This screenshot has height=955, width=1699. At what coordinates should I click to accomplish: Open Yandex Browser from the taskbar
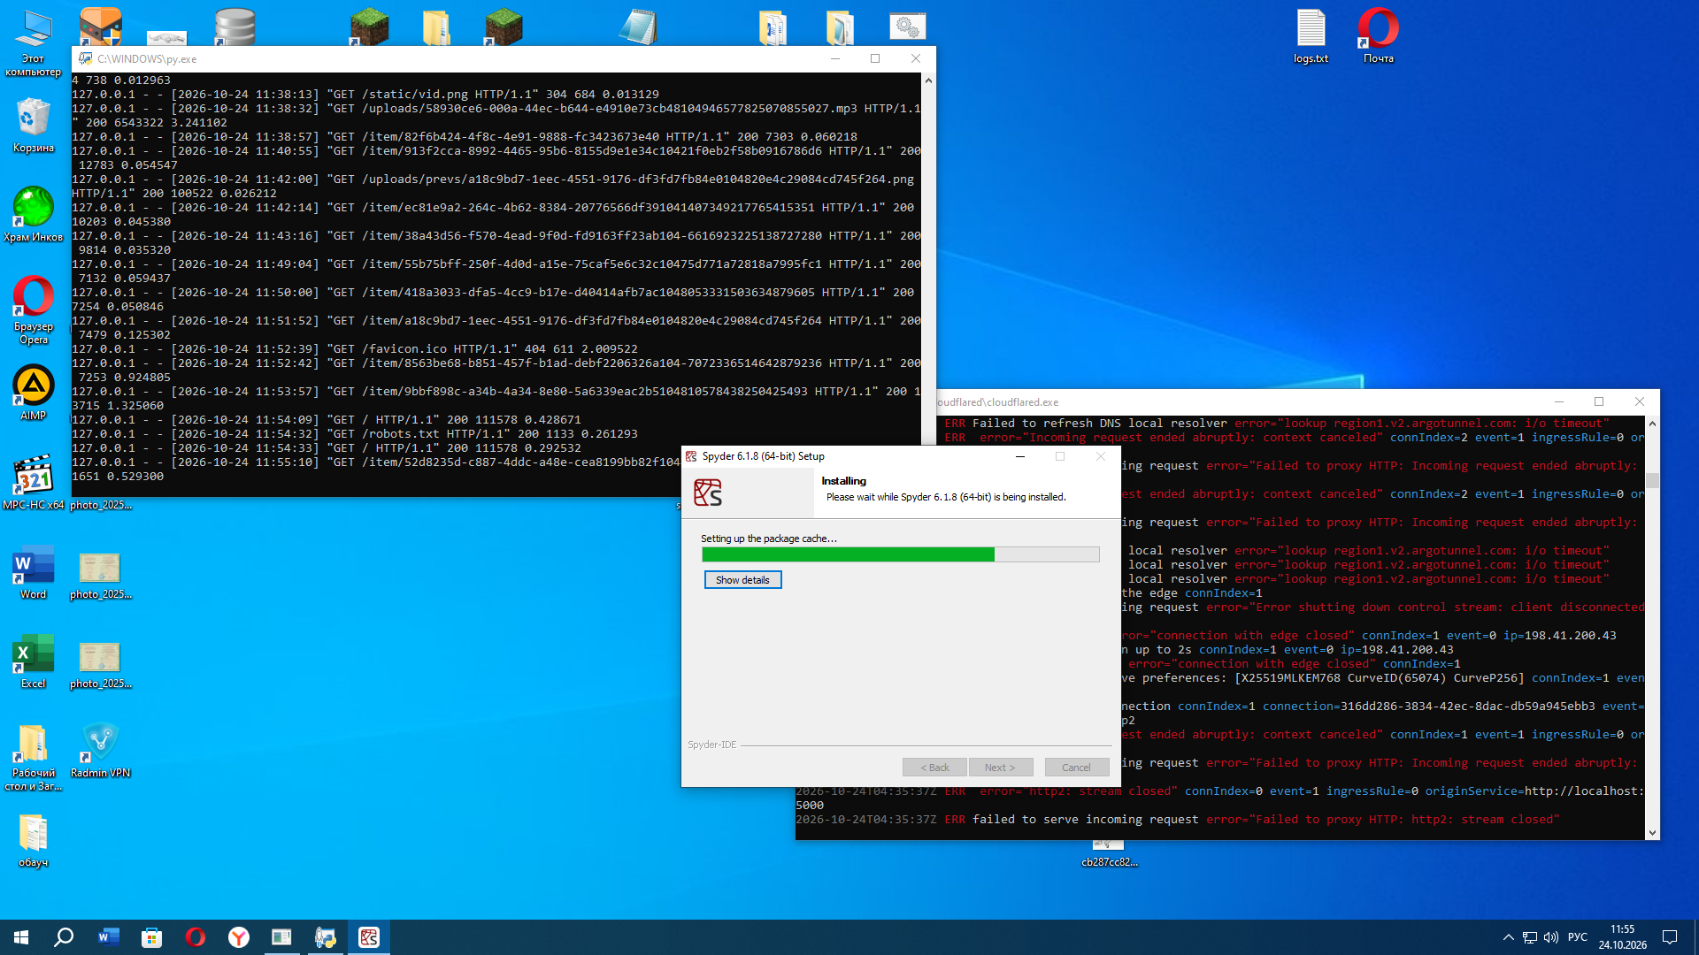(x=238, y=937)
